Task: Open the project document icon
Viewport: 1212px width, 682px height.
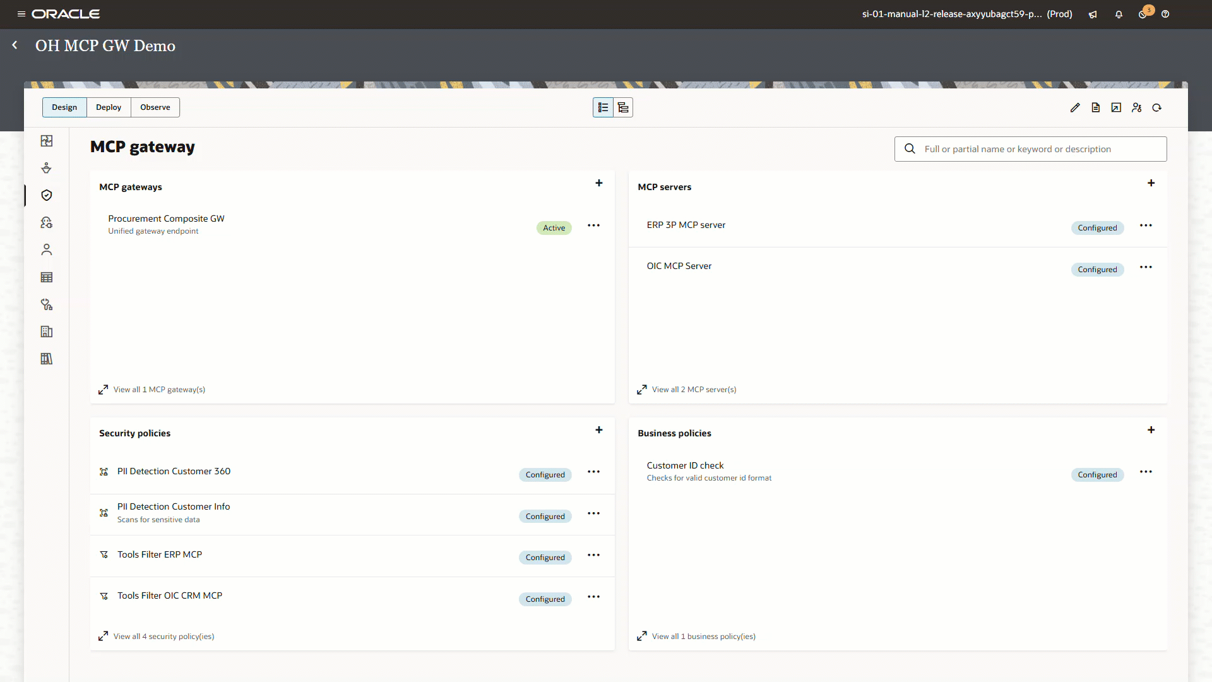Action: coord(1096,108)
